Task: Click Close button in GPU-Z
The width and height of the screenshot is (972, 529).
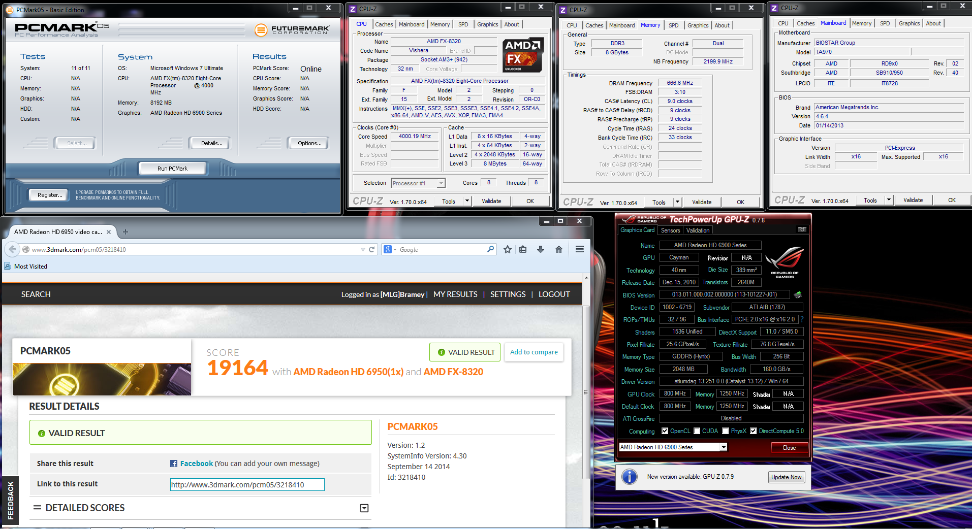Action: (789, 448)
